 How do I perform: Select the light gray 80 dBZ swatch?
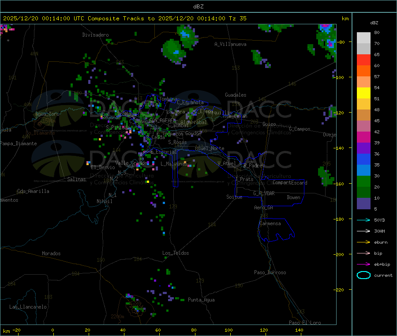pyautogui.click(x=363, y=38)
